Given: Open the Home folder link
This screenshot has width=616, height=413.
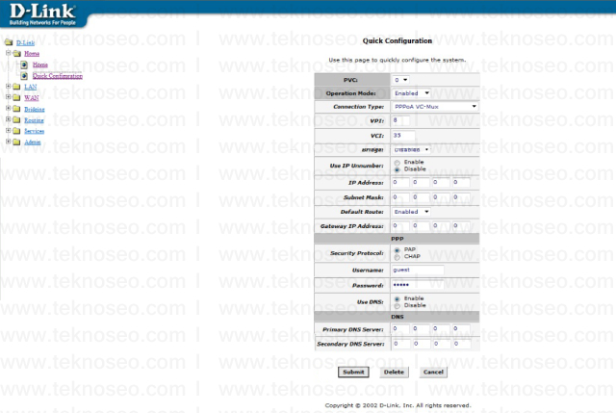Looking at the screenshot, I should click(32, 54).
